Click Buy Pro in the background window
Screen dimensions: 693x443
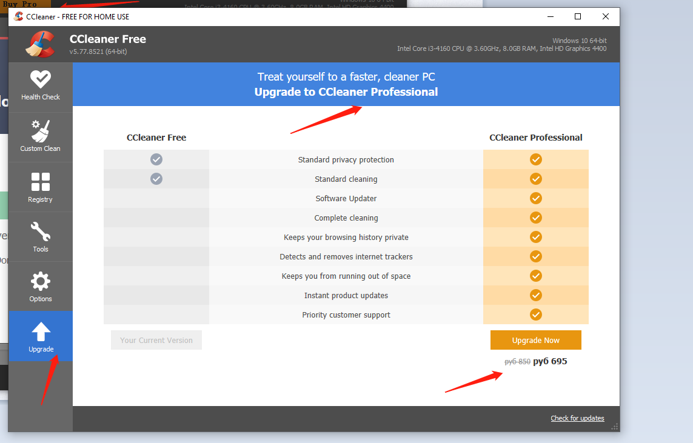coord(20,4)
